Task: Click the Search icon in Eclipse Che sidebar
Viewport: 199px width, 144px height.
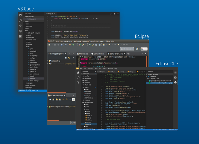Action: click(78, 77)
